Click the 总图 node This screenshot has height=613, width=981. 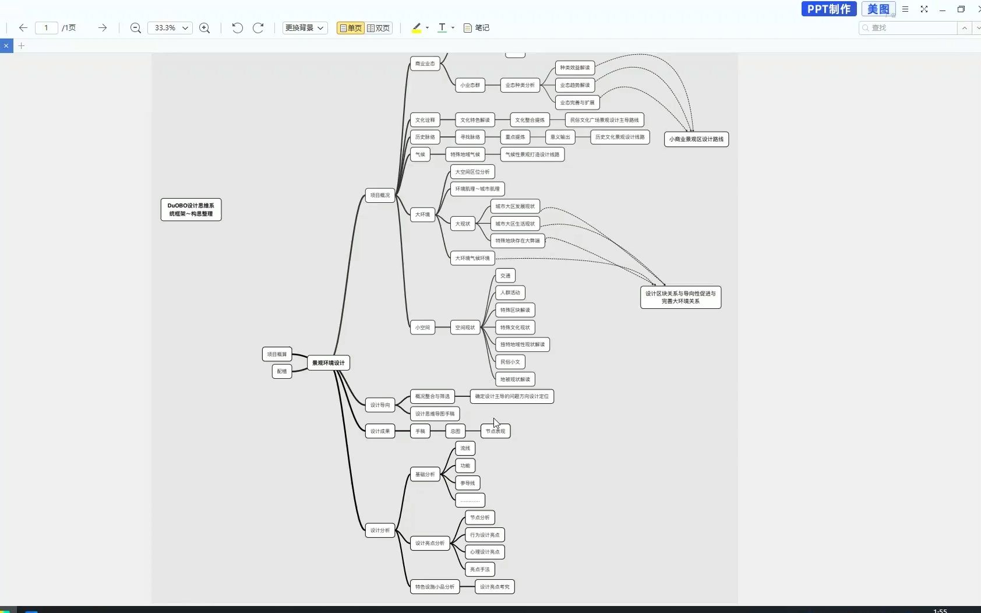(456, 431)
